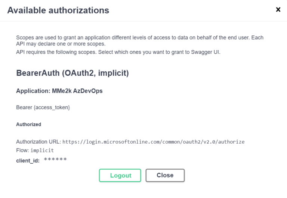Viewport: 287px width, 198px height.
Task: Click the Available authorizations dialog title
Action: pos(58,10)
